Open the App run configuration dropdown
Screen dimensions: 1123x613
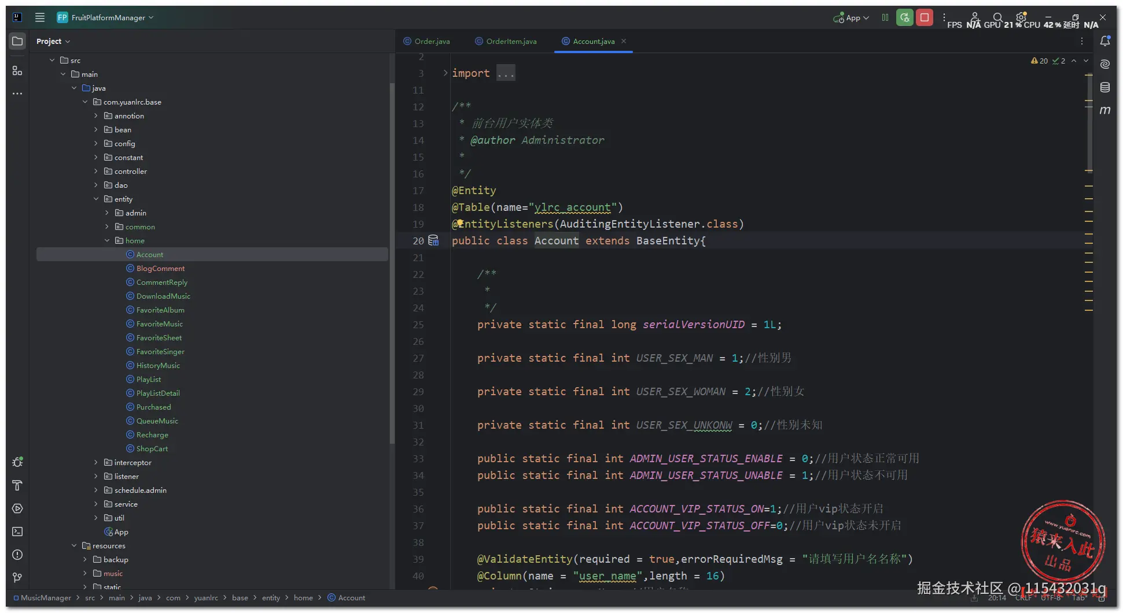(x=851, y=17)
